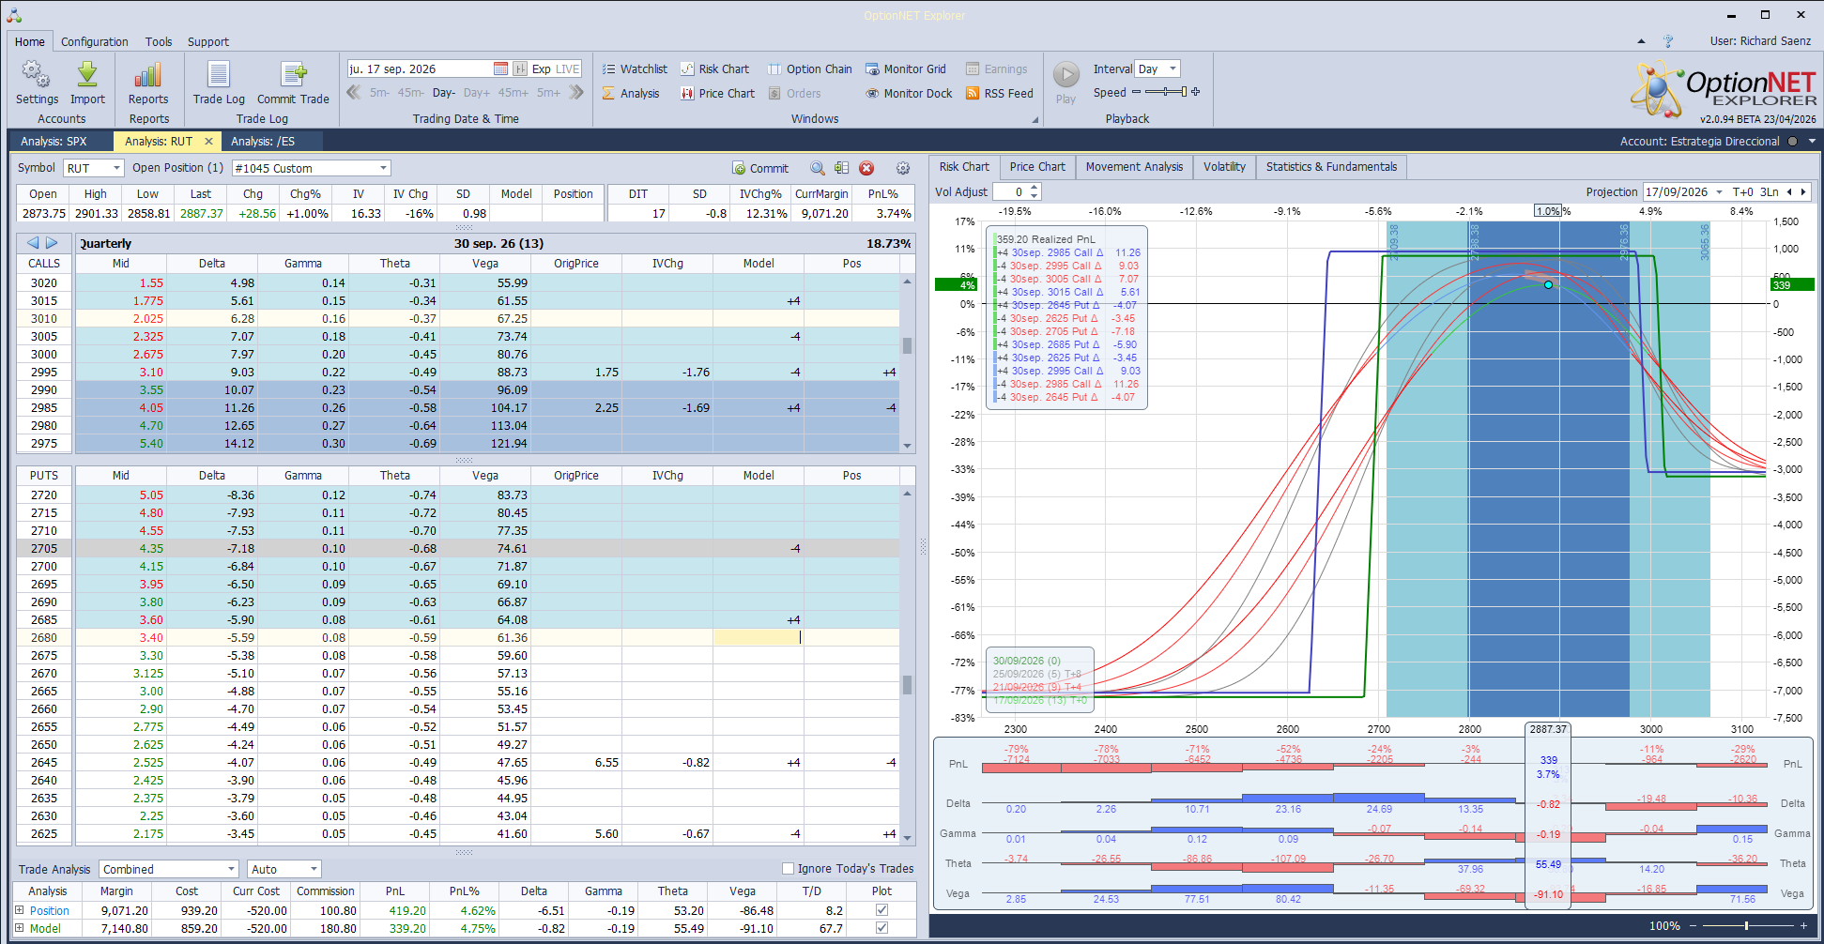The height and width of the screenshot is (944, 1824).
Task: Open the Watchlist window
Action: pos(635,69)
